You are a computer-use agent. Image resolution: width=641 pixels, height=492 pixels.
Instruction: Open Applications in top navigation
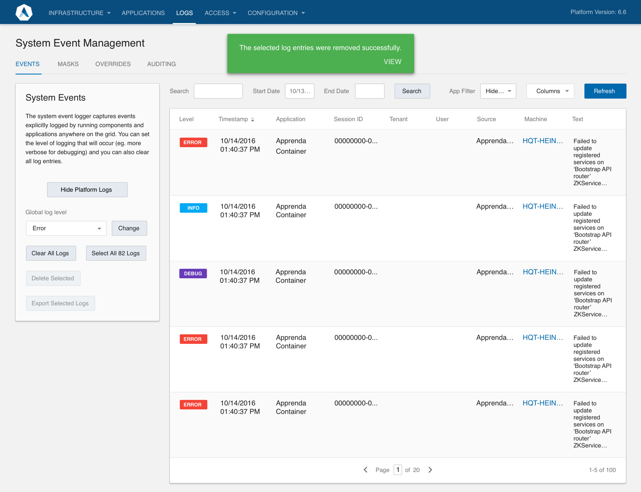(x=143, y=13)
